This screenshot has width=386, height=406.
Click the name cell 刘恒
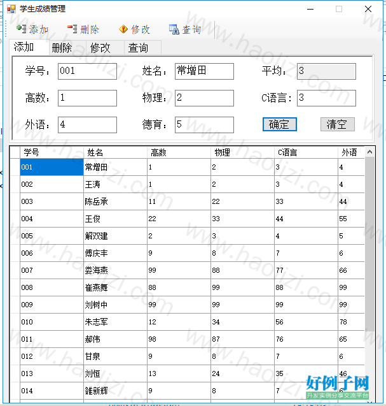click(115, 373)
